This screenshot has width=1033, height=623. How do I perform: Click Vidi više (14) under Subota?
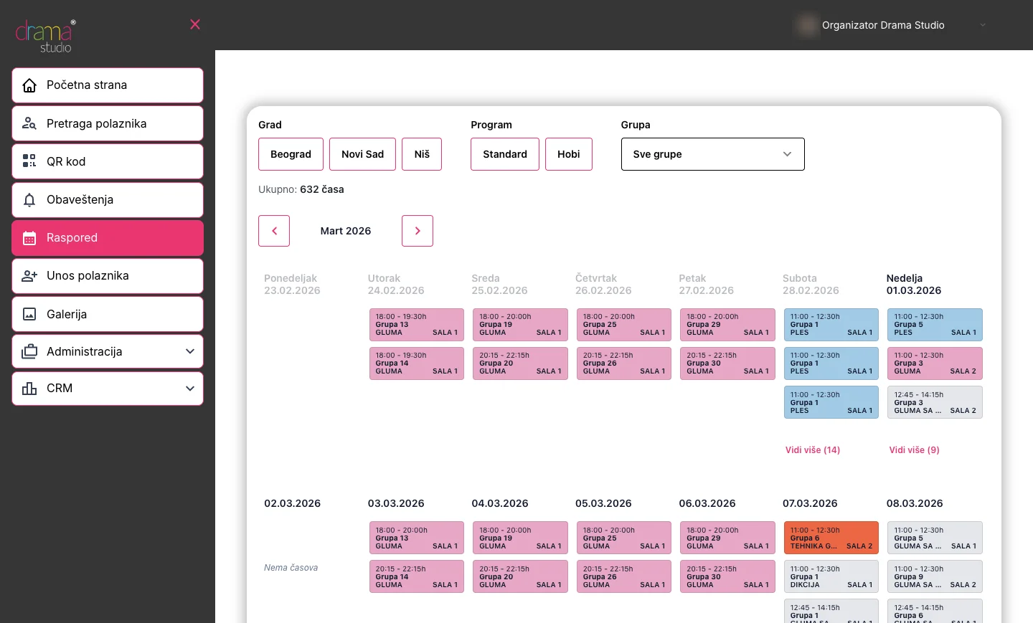click(x=813, y=450)
